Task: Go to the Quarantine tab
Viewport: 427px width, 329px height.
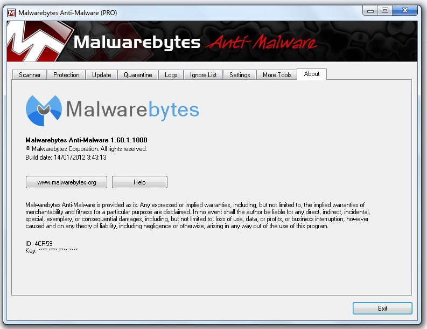Action: [x=138, y=75]
